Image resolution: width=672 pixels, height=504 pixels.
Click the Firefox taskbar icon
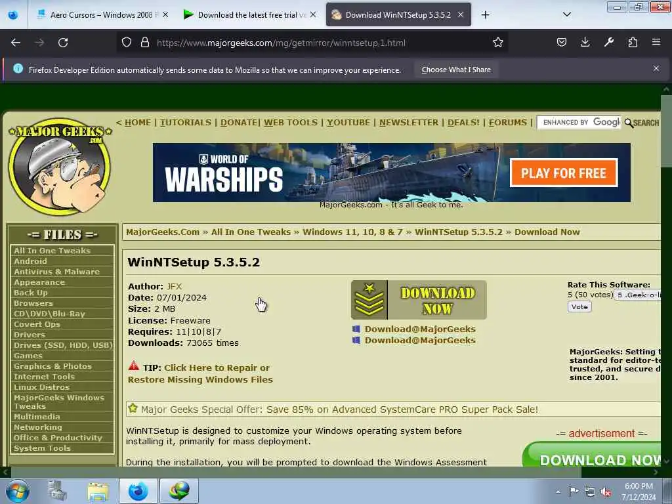point(138,491)
